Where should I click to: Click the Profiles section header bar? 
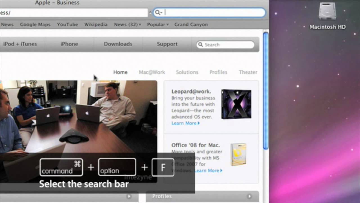coord(202,196)
